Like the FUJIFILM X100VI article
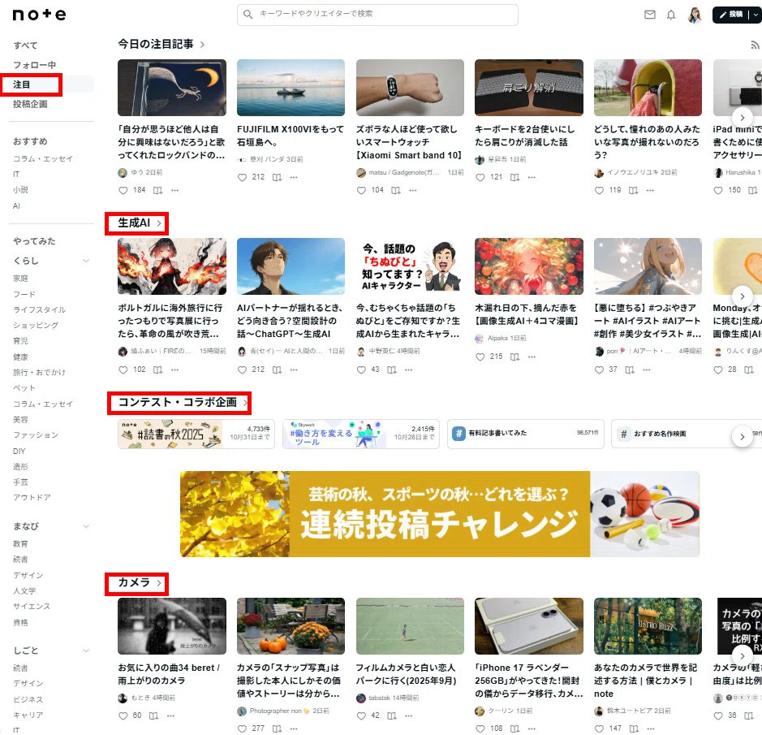762x735 pixels. 242,178
